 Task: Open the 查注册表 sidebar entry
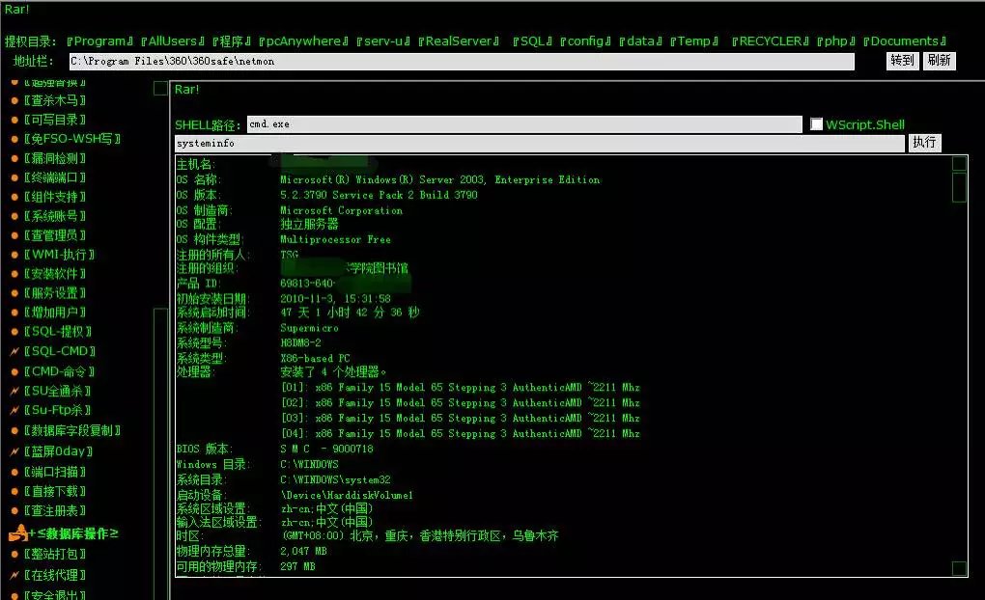point(55,511)
